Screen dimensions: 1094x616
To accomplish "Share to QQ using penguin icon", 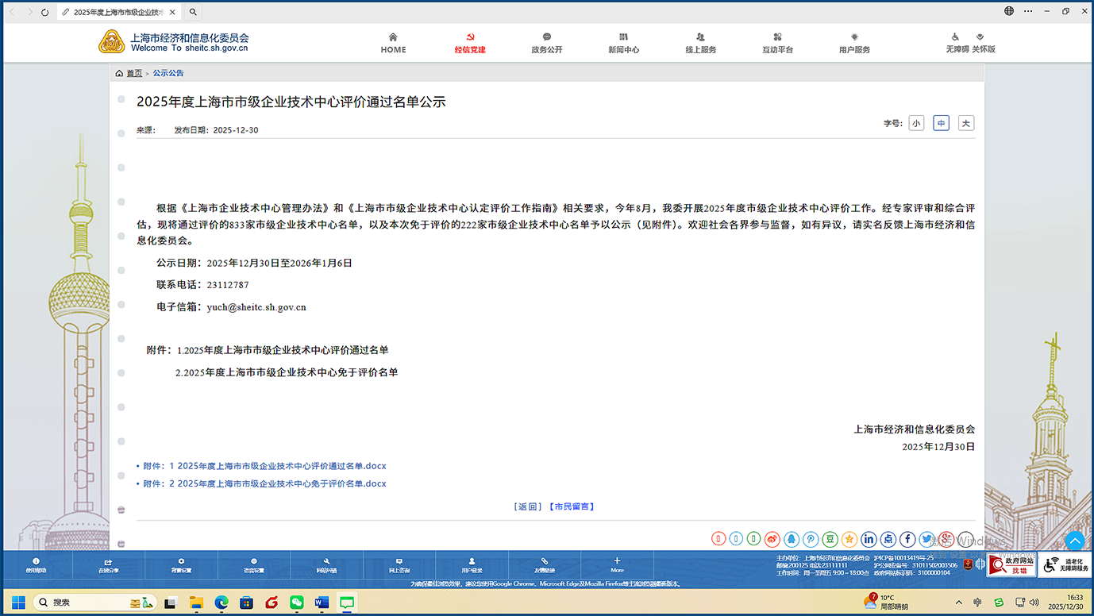I will [x=792, y=539].
